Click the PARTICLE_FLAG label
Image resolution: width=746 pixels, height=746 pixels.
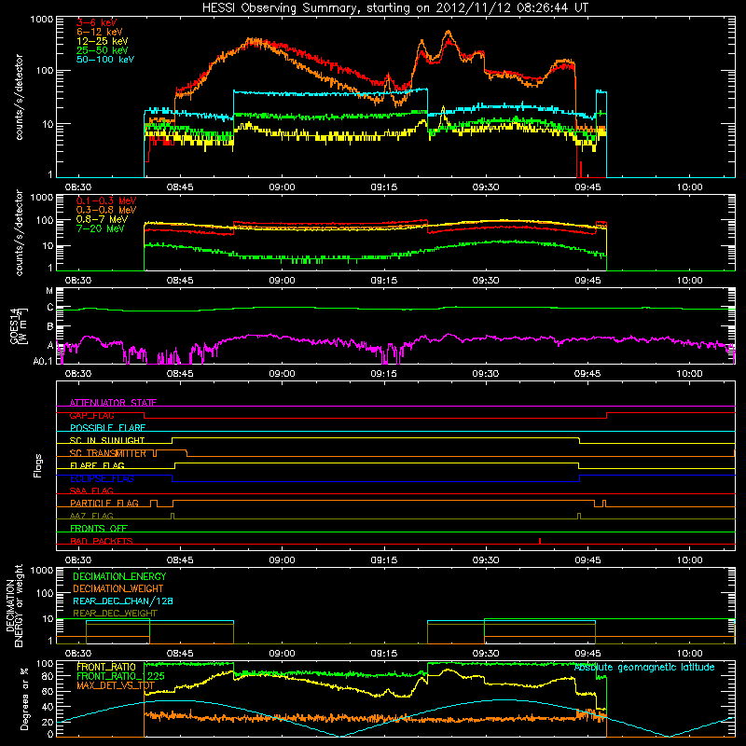(x=104, y=503)
